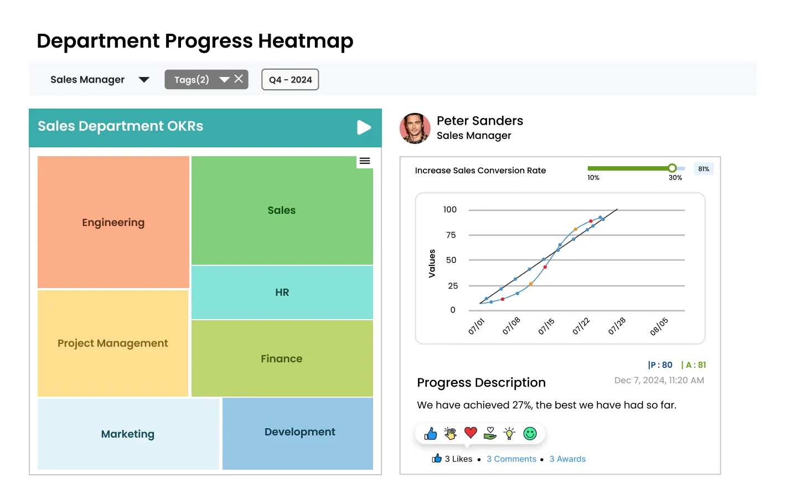Open the Tags(2) dropdown arrow
Image resolution: width=786 pixels, height=493 pixels.
pos(224,80)
